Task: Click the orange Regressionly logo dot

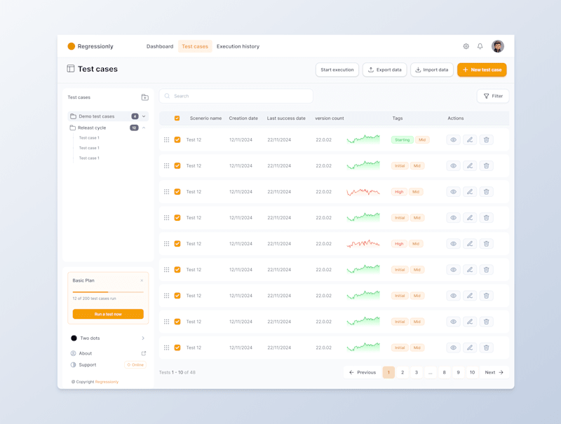Action: [72, 46]
